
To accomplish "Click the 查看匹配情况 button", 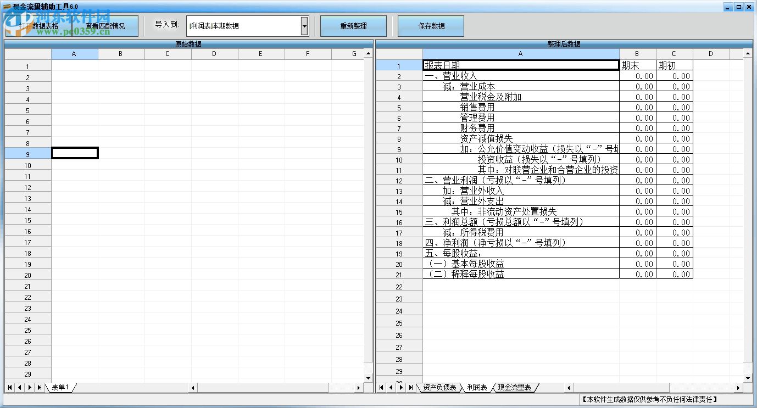I will click(105, 26).
